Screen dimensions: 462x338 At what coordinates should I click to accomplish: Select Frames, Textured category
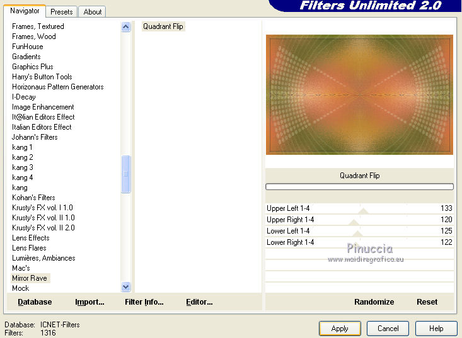38,26
